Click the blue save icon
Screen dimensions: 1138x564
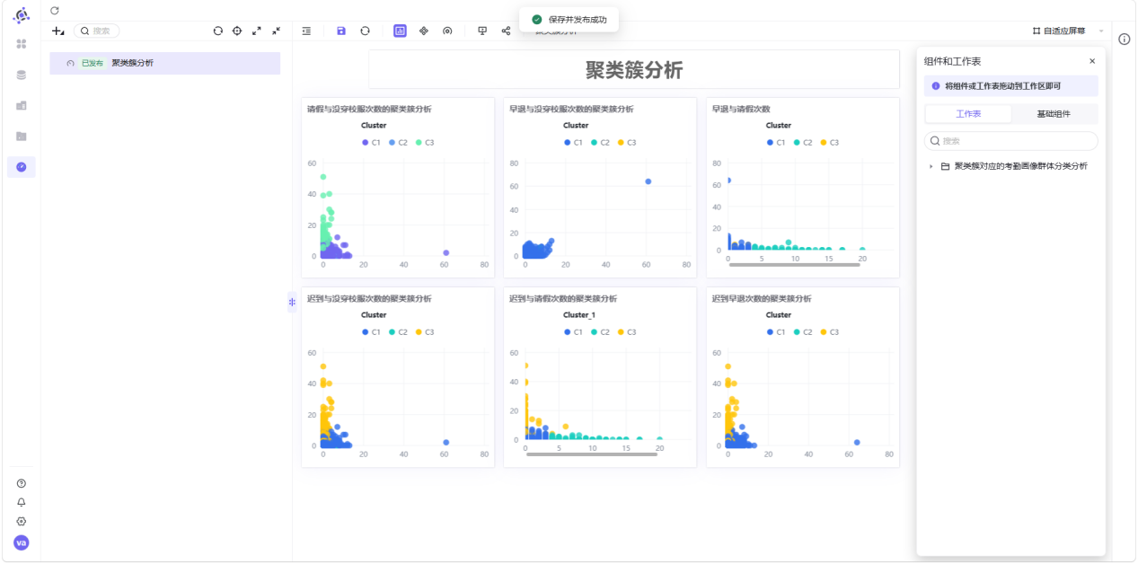341,31
